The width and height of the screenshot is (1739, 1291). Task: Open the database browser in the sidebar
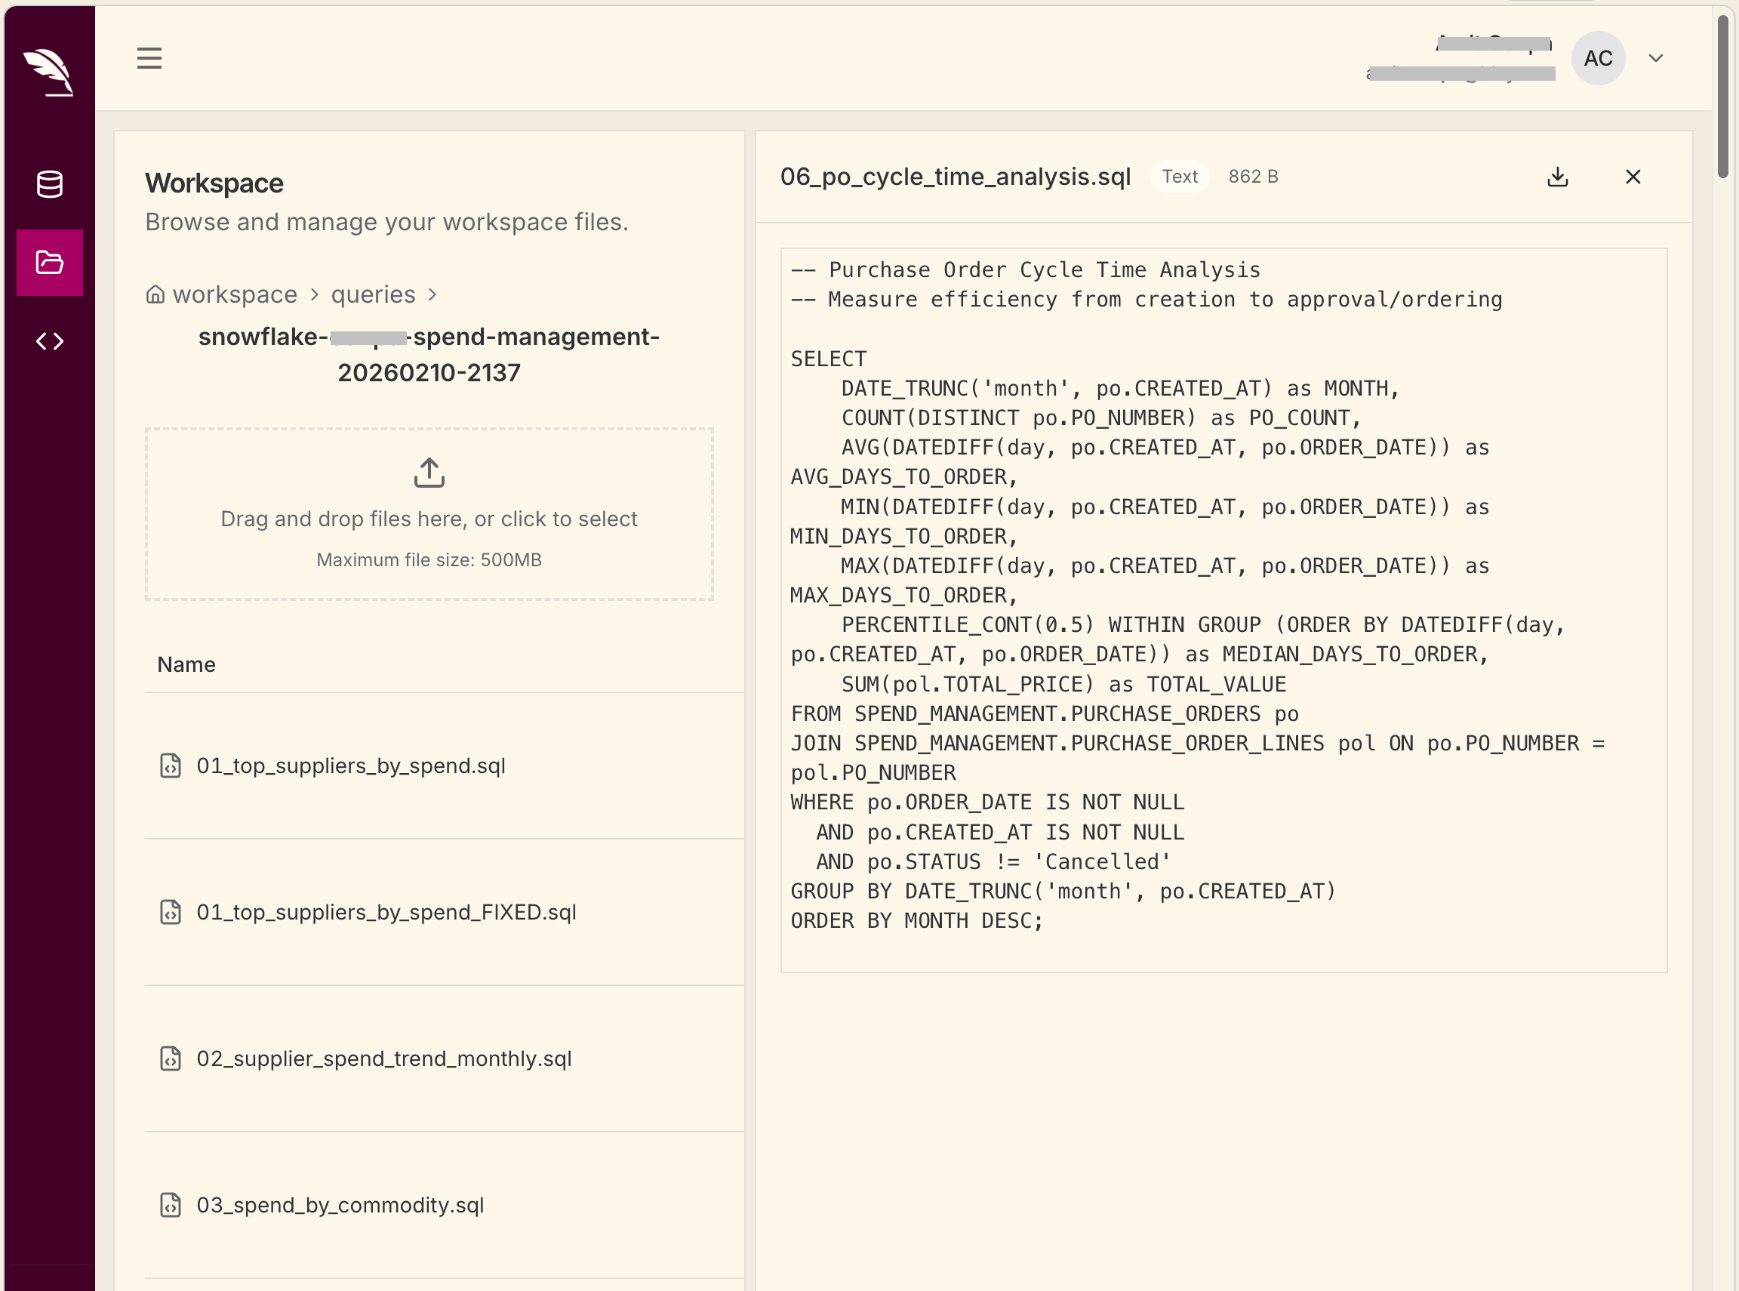click(x=48, y=184)
